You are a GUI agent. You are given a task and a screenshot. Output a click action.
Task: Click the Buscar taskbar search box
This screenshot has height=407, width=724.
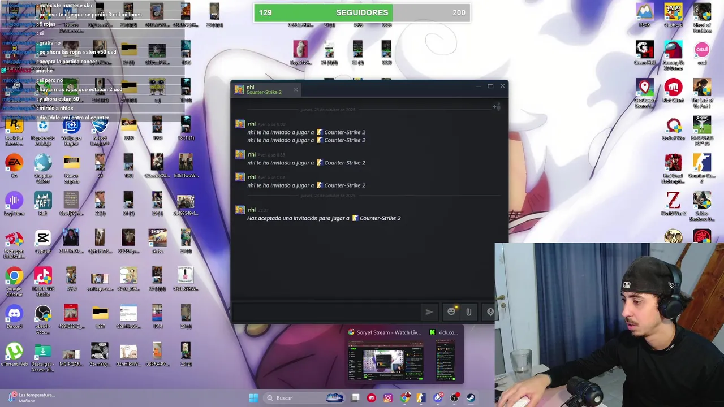click(303, 398)
